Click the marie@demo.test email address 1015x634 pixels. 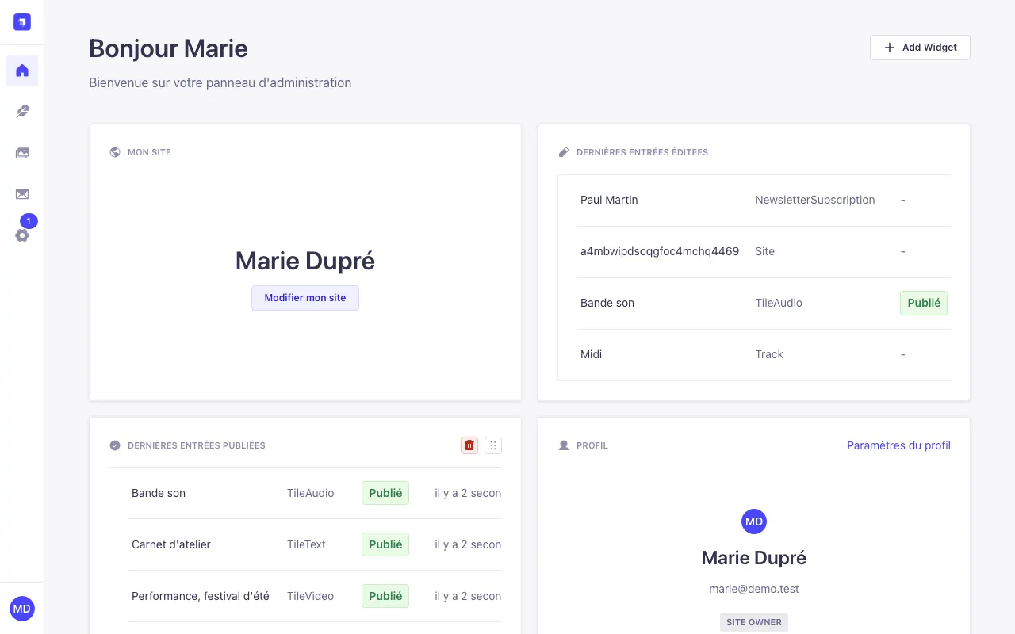(x=754, y=589)
